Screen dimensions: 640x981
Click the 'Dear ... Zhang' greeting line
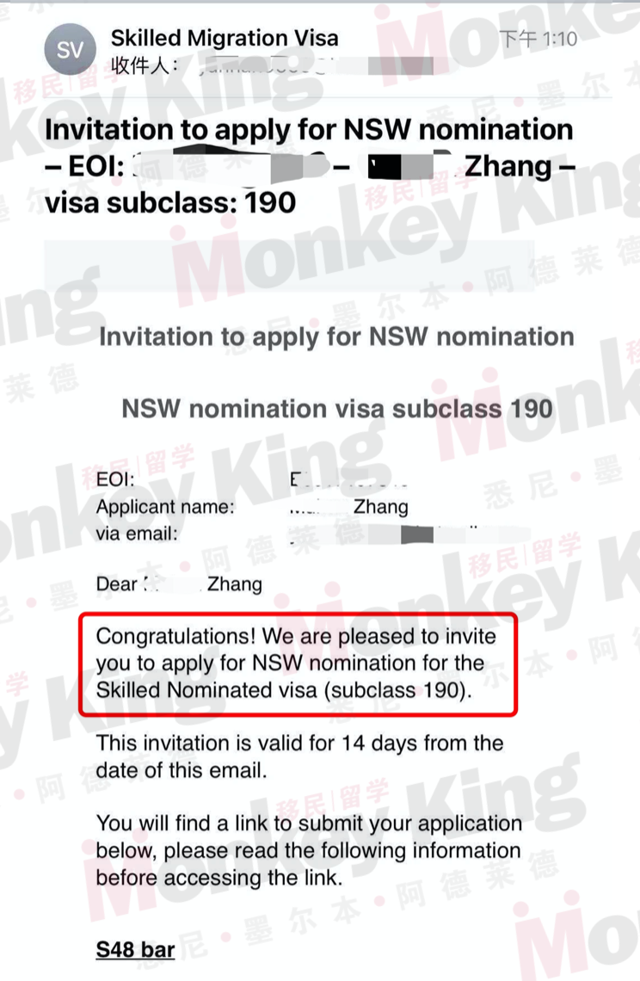click(x=179, y=584)
